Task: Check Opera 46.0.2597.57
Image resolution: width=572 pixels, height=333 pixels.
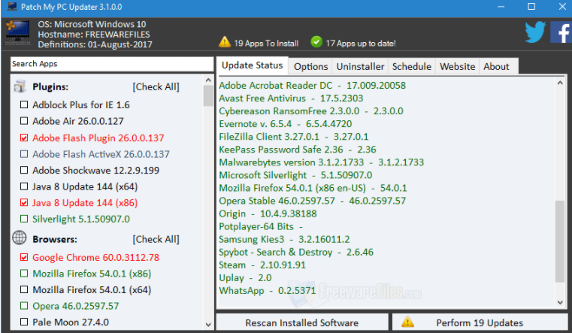Action: click(24, 306)
